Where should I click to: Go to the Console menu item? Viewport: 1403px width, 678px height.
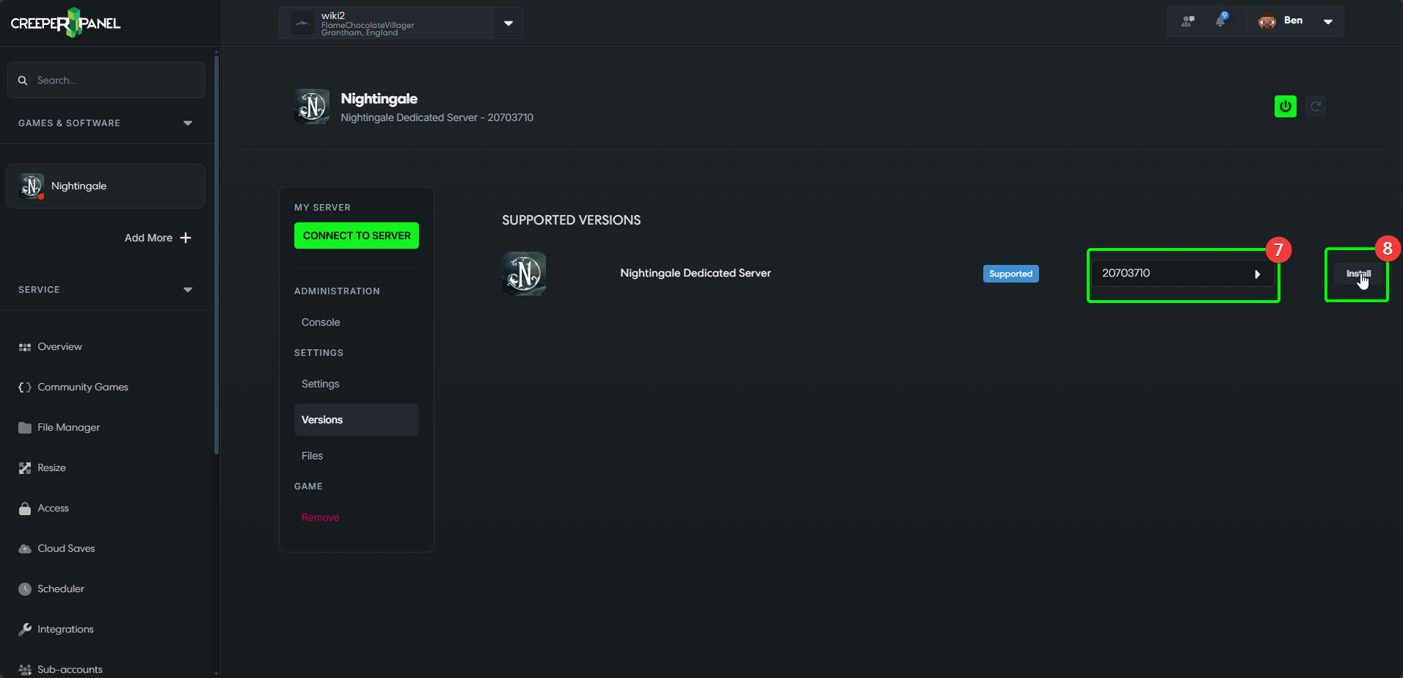coord(321,322)
